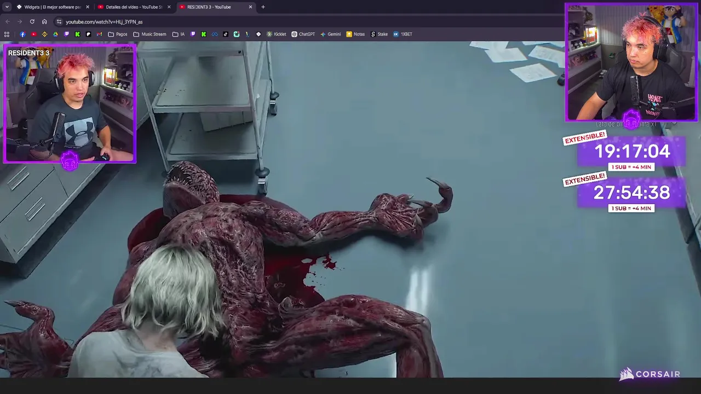Open the Meta bookmark icon
Viewport: 701px width, 394px height.
tap(215, 34)
